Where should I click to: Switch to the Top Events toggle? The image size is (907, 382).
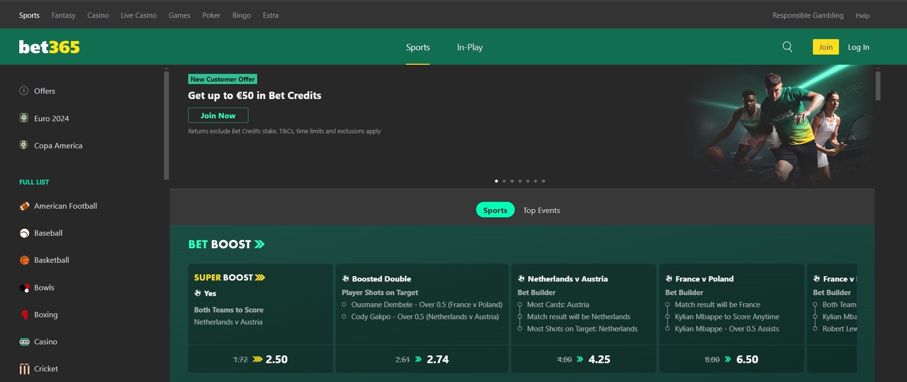pos(541,210)
